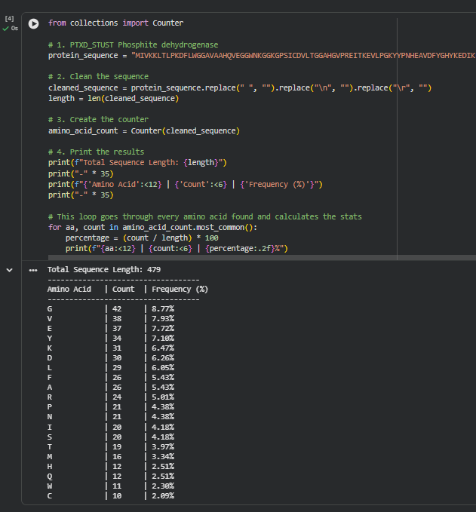476x512 pixels.
Task: Click the PTXD_STUST Phosphite dehydrogenase comment
Action: pos(134,44)
